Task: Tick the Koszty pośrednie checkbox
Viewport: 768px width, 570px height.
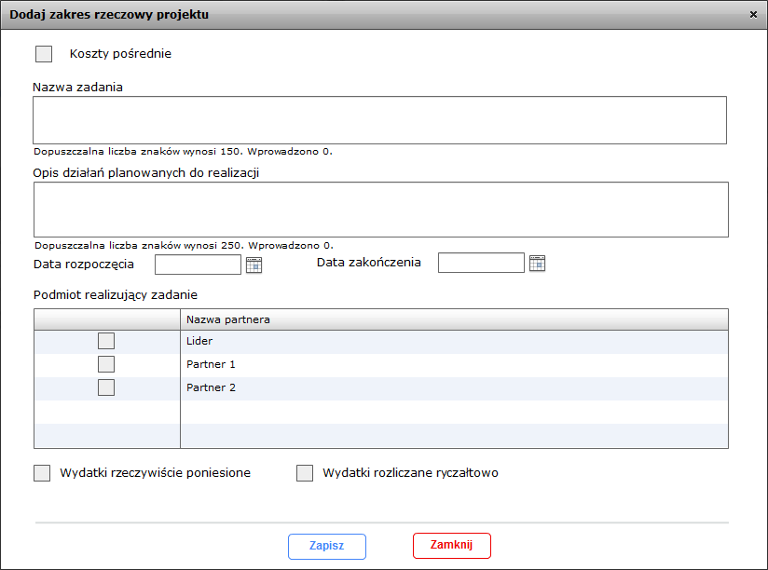Action: point(44,54)
